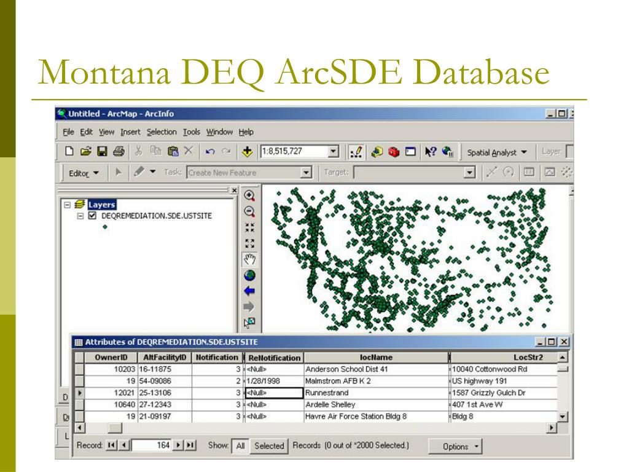Screen dimensions: 629x472
Task: Close the table of contents panel
Action: click(x=234, y=191)
